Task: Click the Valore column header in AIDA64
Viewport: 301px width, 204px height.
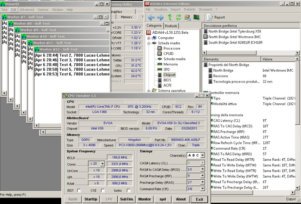Action: pyautogui.click(x=278, y=59)
